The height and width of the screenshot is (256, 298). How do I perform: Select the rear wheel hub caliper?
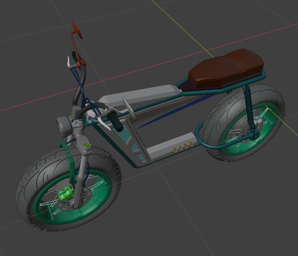point(258,122)
